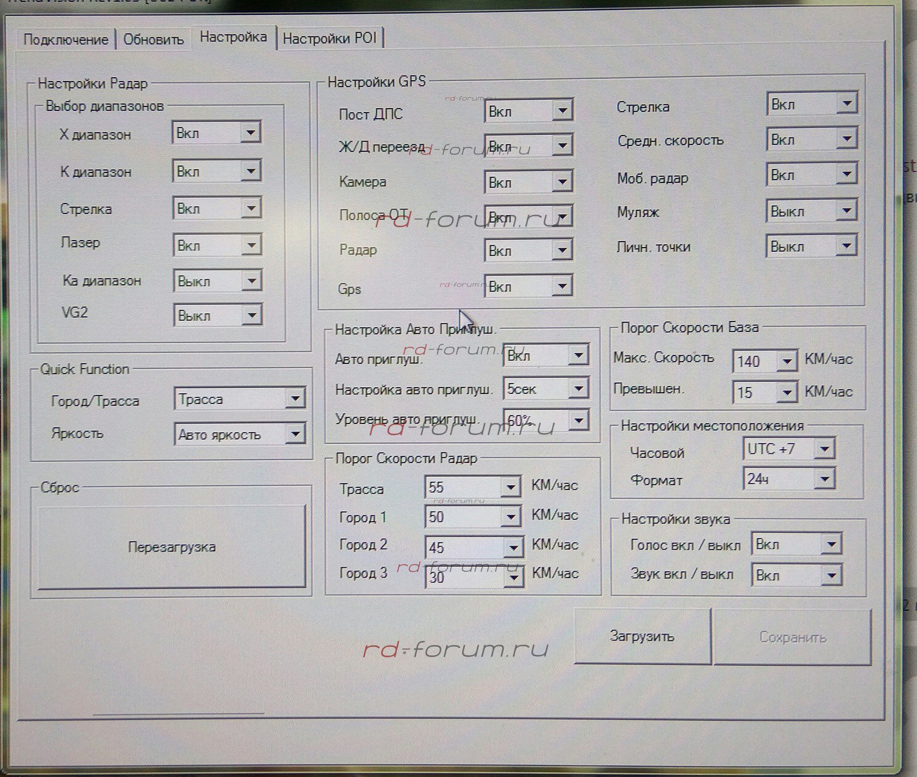Expand the Камера GPS dropdown
The image size is (917, 777).
(562, 182)
